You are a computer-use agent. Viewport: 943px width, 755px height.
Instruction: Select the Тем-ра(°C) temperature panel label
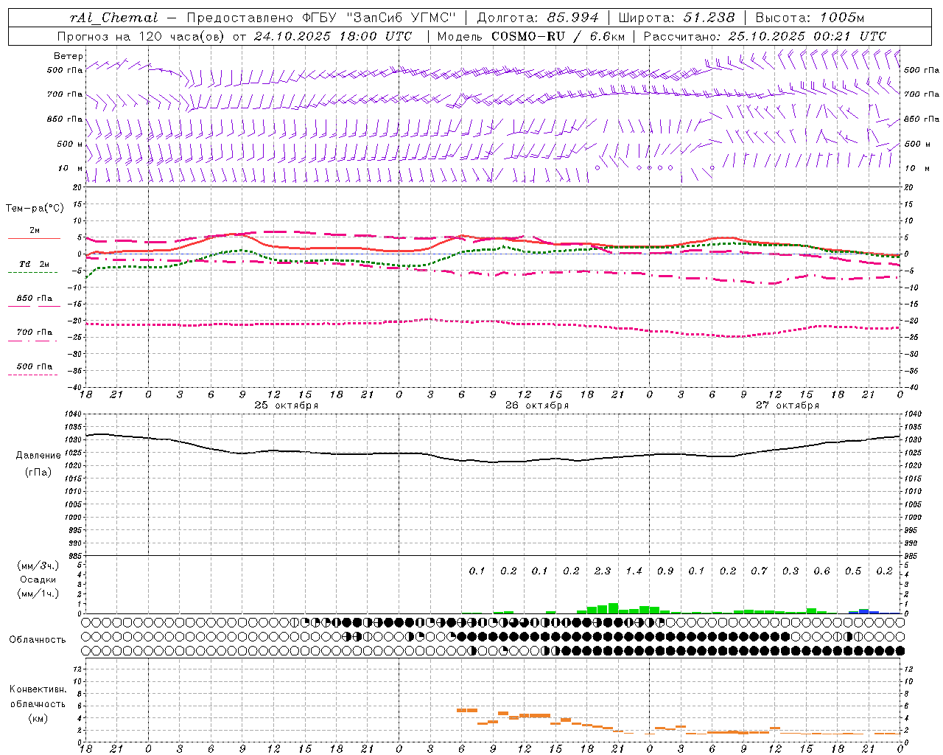[x=35, y=209]
